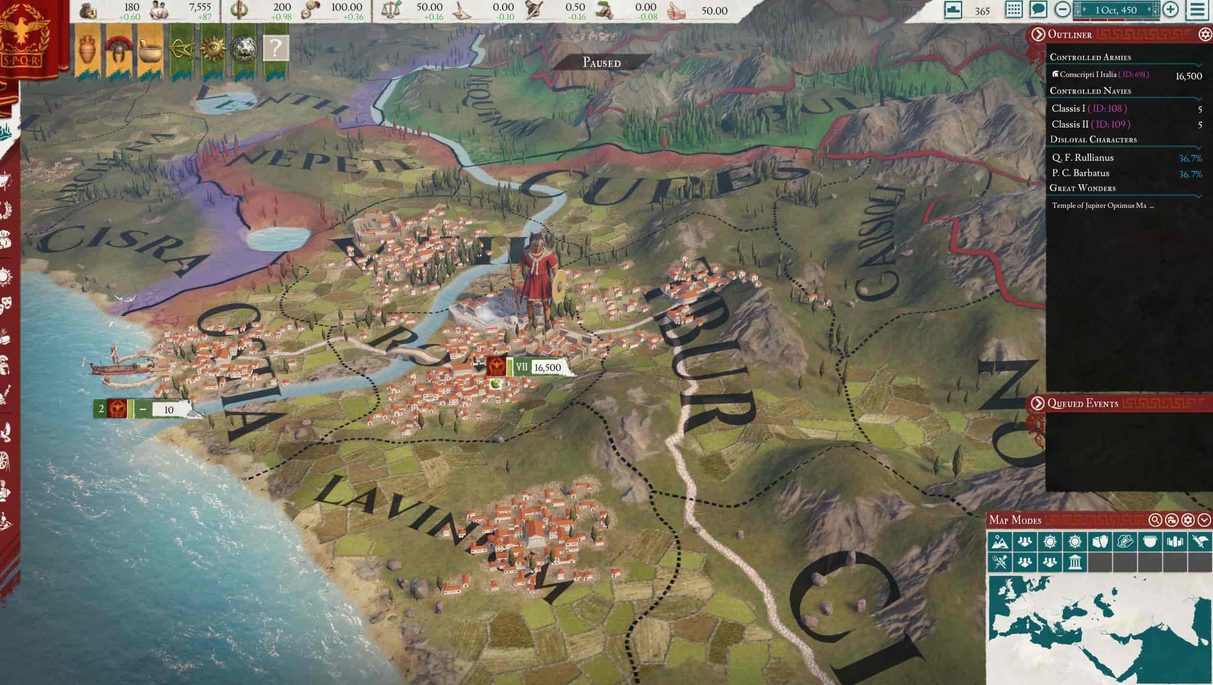
Task: Select the recruitment helmet icon in the macro builder
Action: pyautogui.click(x=118, y=50)
